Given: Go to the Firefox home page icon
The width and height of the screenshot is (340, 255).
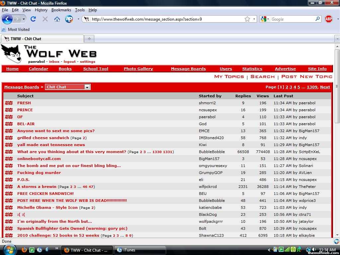Looking at the screenshot, I should tap(57, 19).
